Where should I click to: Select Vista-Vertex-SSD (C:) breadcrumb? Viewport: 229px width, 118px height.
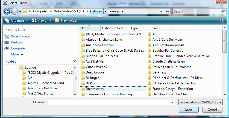(69, 11)
